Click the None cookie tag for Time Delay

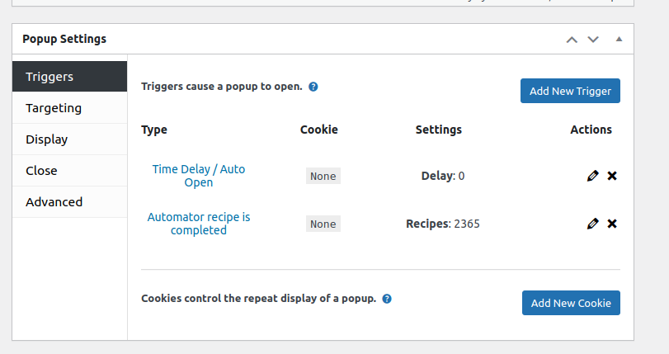pyautogui.click(x=323, y=176)
